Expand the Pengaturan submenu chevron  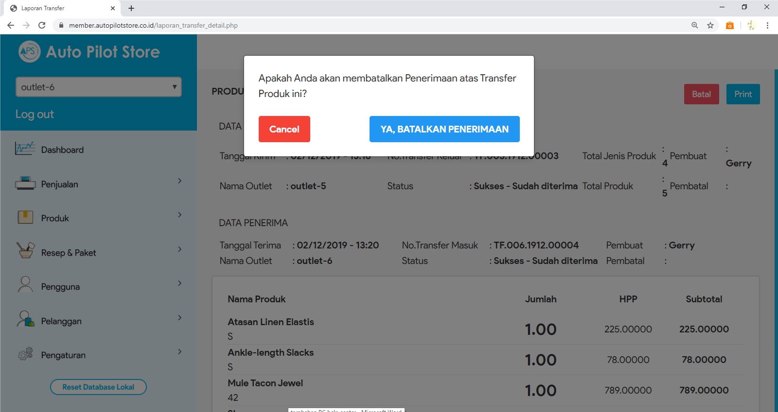tap(179, 352)
